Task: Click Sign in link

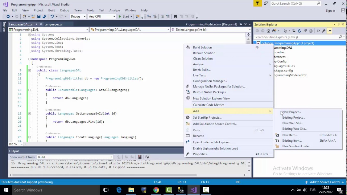Action: coord(330,11)
